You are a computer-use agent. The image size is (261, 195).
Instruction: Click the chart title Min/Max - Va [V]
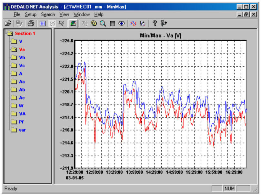coord(161,36)
